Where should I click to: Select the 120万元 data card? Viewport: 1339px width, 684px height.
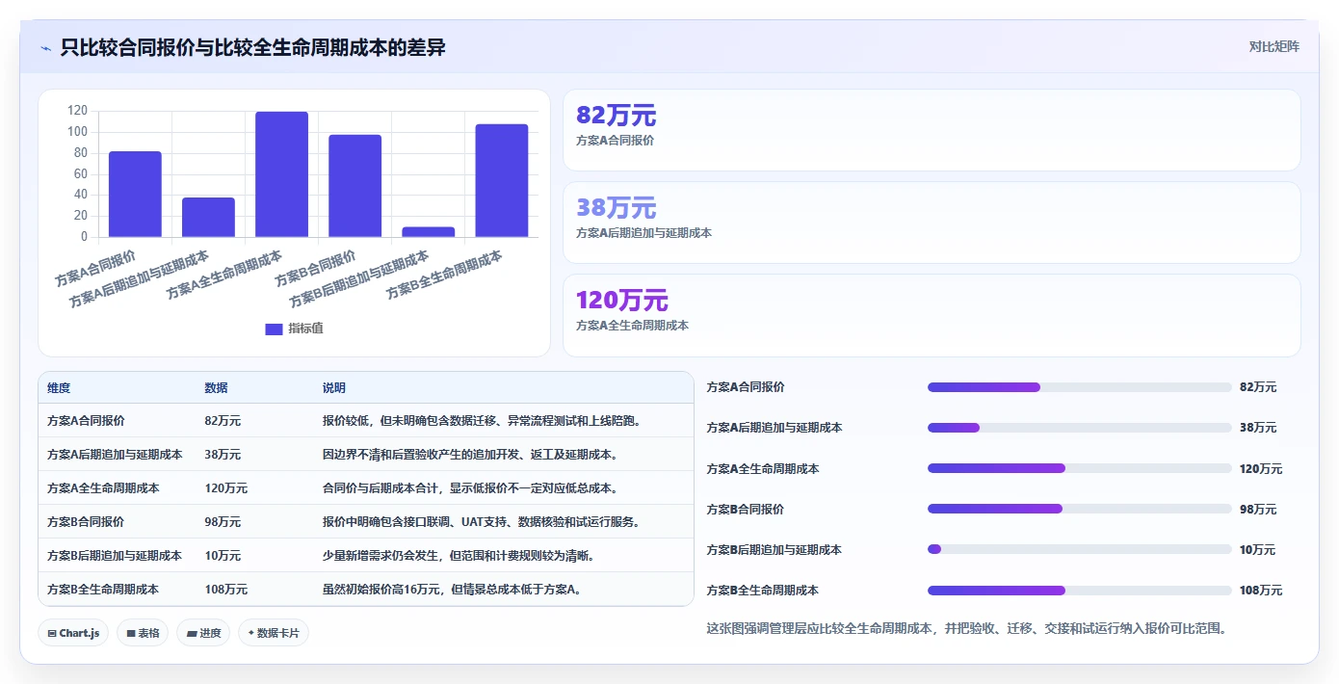click(x=932, y=315)
